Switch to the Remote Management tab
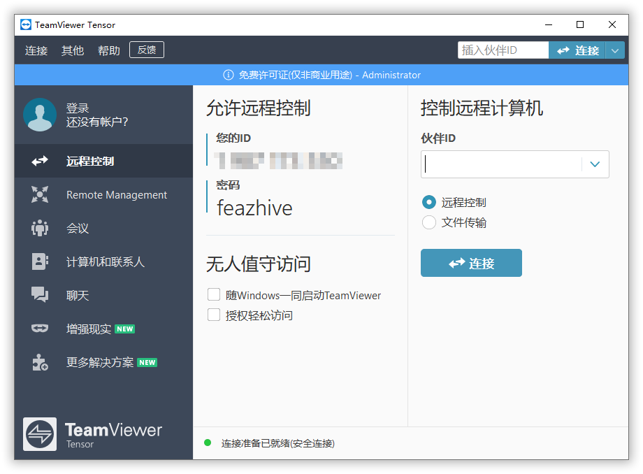 click(103, 194)
